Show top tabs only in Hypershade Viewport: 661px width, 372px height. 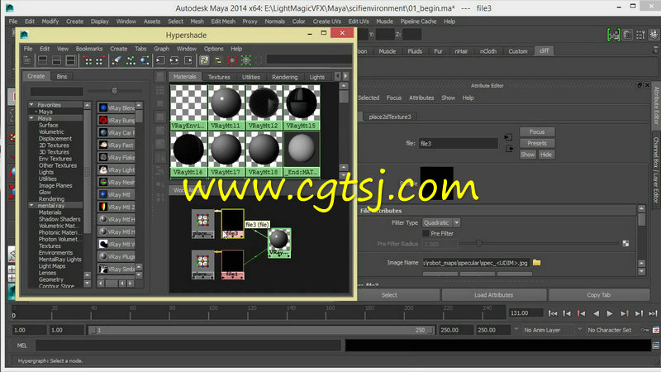click(x=43, y=60)
